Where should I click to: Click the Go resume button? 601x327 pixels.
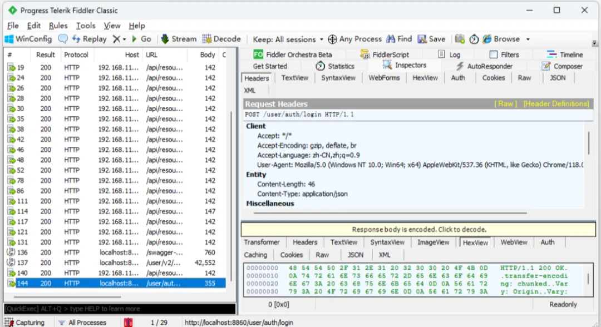pyautogui.click(x=141, y=39)
